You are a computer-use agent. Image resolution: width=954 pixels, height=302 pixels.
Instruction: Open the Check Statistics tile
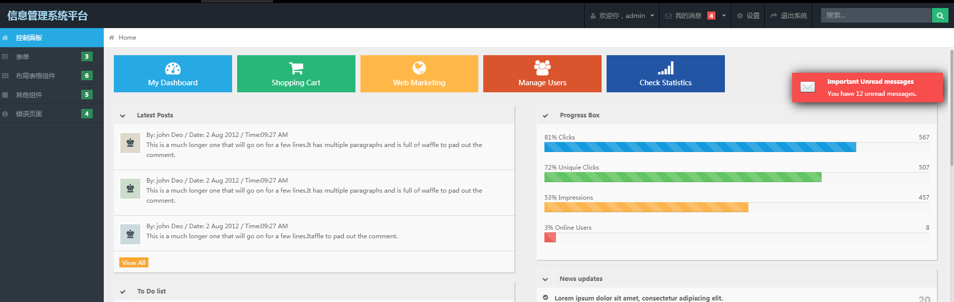[x=666, y=74]
